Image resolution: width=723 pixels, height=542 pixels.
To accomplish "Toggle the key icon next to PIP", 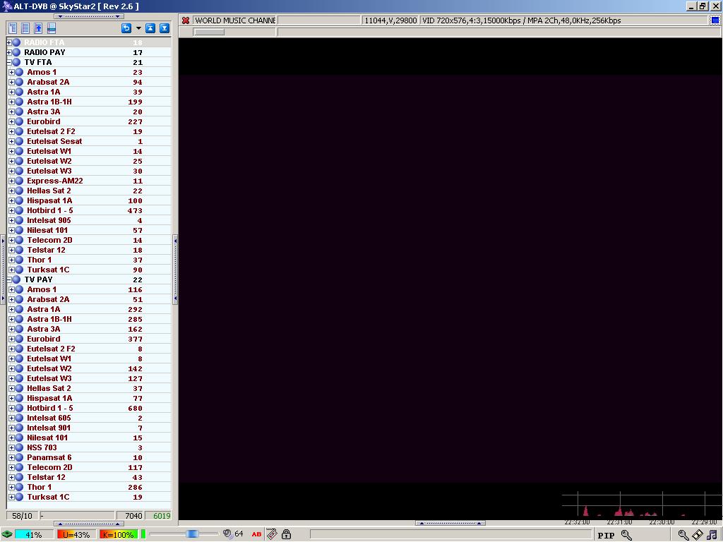I will 626,535.
